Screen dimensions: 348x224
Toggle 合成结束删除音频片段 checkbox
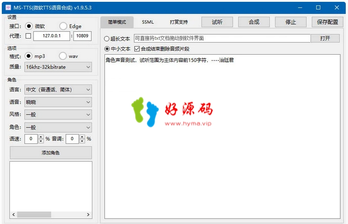click(137, 49)
